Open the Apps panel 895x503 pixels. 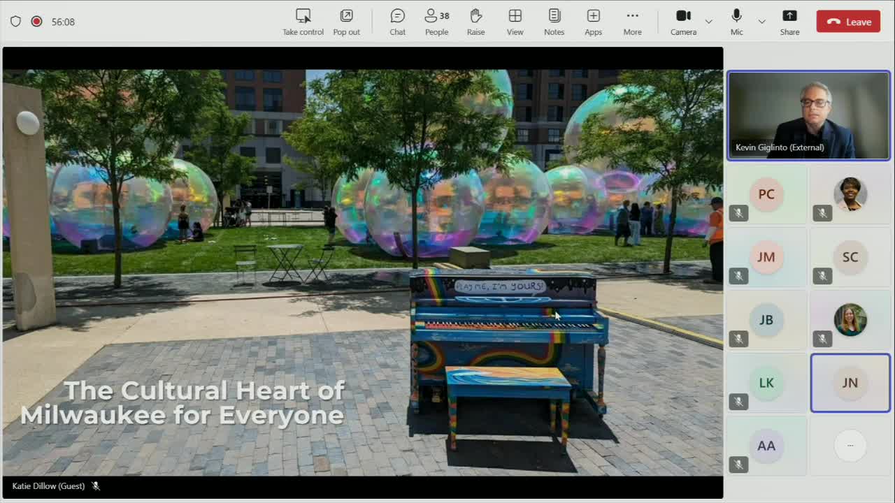594,22
